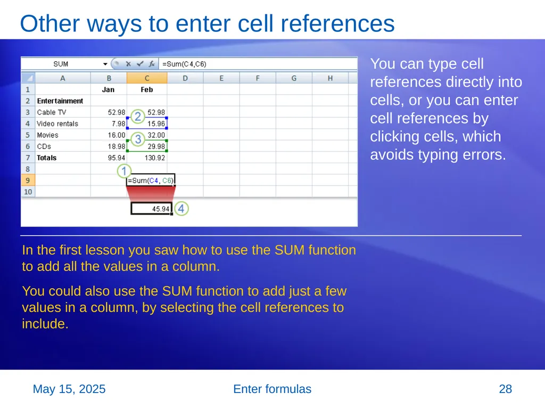The width and height of the screenshot is (545, 409).
Task: Select row 8 header
Action: pyautogui.click(x=28, y=169)
